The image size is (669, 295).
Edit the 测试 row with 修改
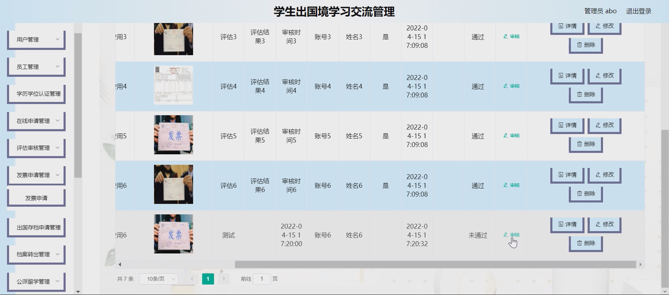[x=604, y=224]
